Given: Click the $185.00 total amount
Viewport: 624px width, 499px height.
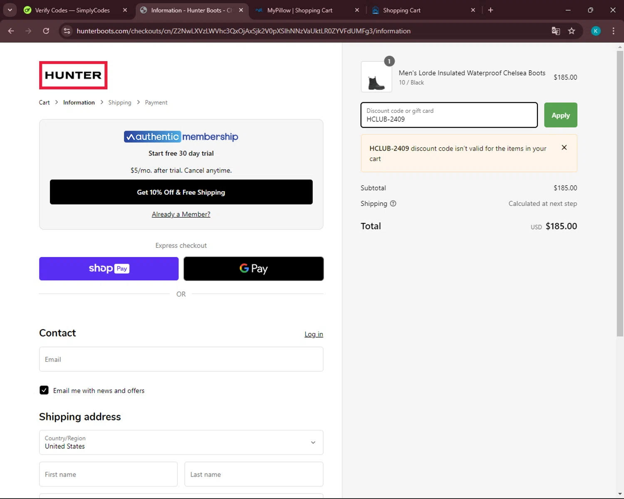Looking at the screenshot, I should pos(561,226).
